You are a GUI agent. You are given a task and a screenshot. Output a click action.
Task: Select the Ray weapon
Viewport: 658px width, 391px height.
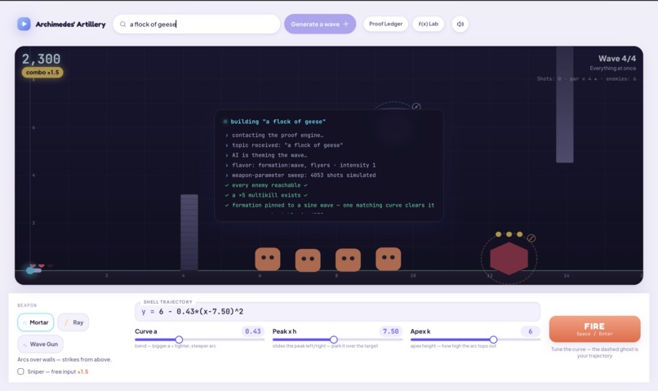point(73,322)
